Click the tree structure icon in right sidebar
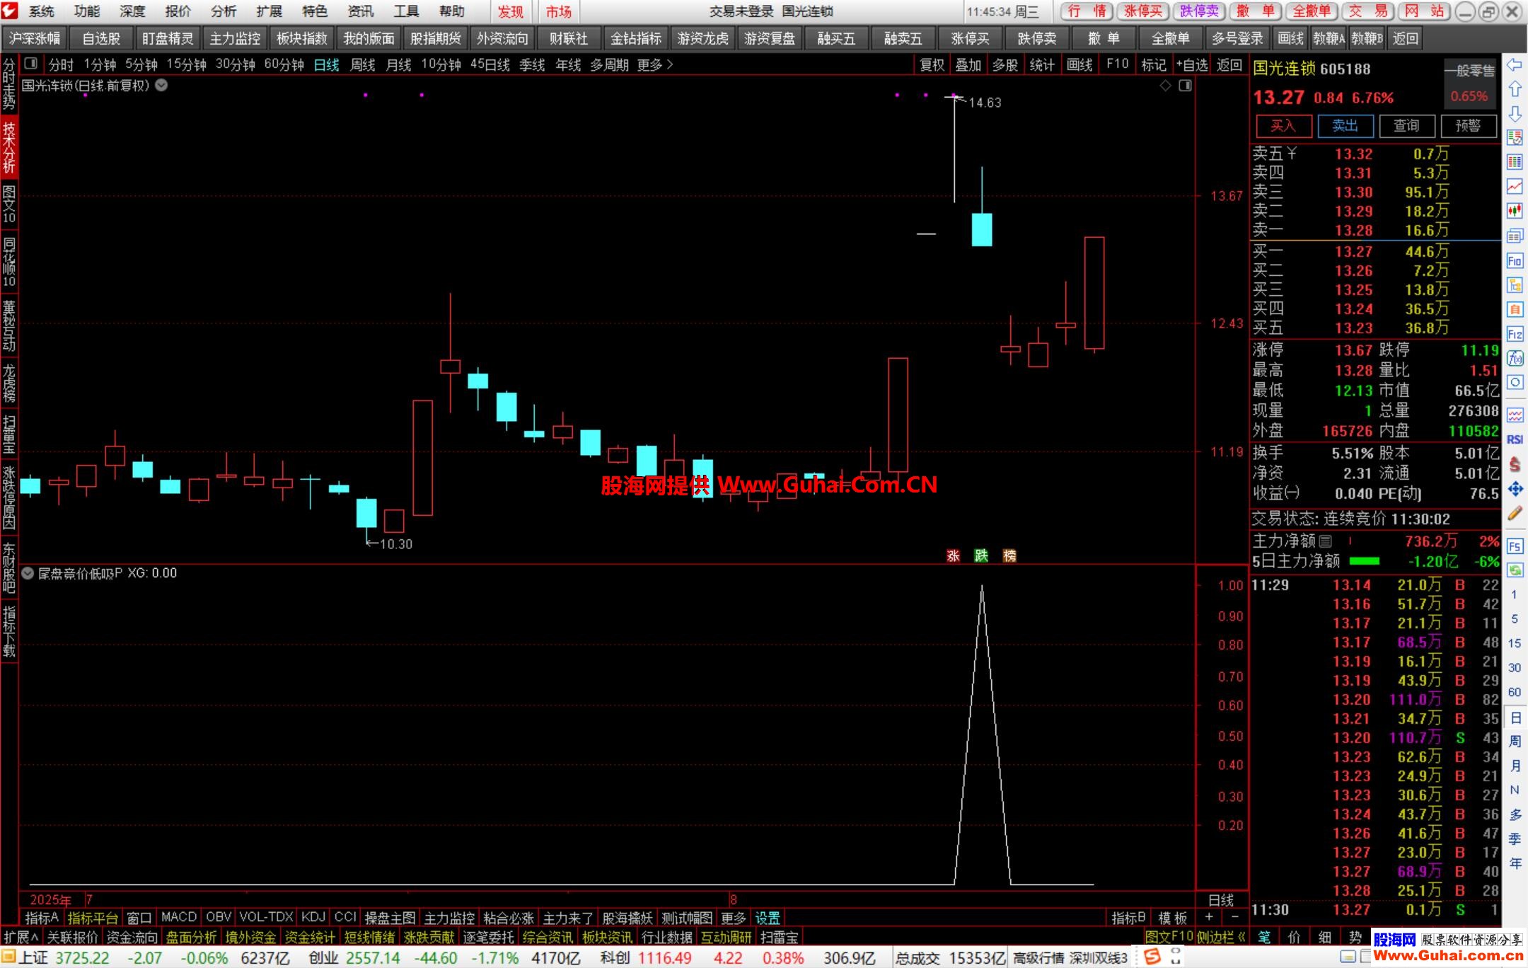The width and height of the screenshot is (1528, 968). tap(1515, 285)
